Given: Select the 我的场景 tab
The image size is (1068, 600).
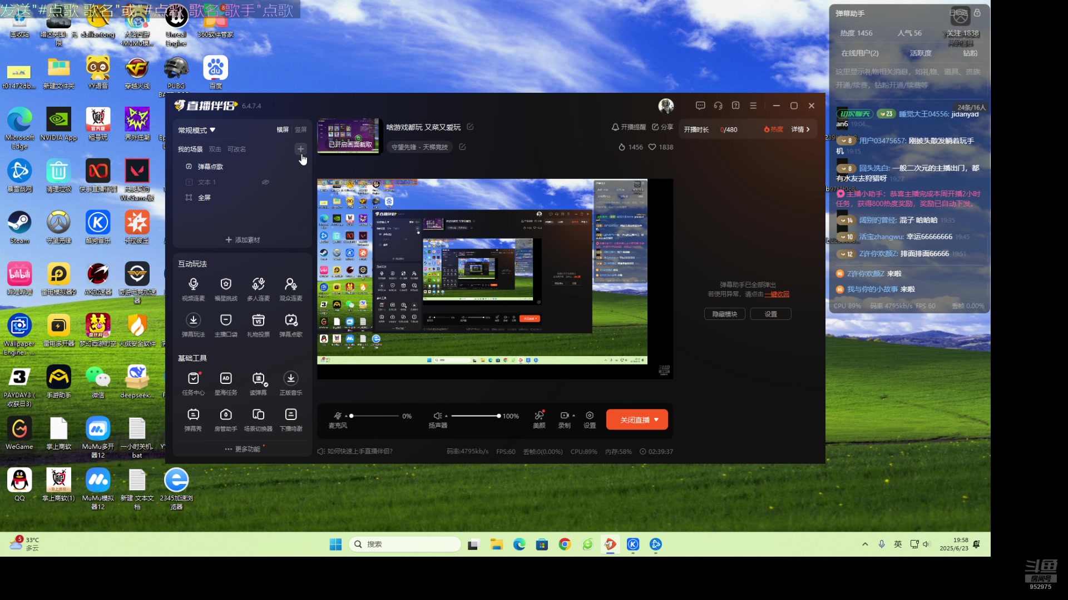Looking at the screenshot, I should [x=190, y=149].
